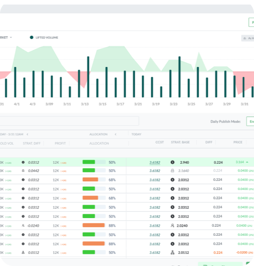Select the 3.164 price in highlighted row
254x266 pixels.
tap(240, 162)
